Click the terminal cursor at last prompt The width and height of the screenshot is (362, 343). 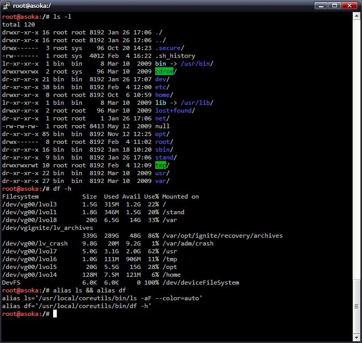(55, 314)
